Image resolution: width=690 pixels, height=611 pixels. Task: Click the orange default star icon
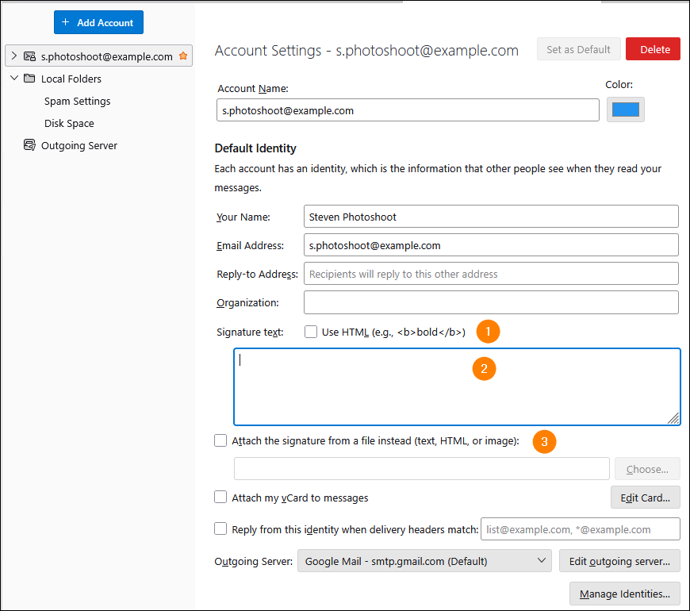(x=183, y=56)
